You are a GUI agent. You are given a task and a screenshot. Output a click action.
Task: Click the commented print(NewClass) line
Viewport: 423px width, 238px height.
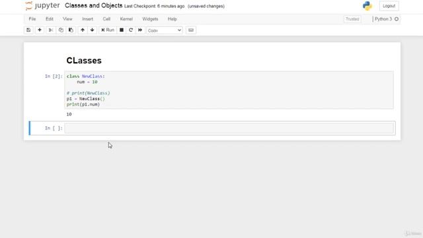tap(88, 93)
